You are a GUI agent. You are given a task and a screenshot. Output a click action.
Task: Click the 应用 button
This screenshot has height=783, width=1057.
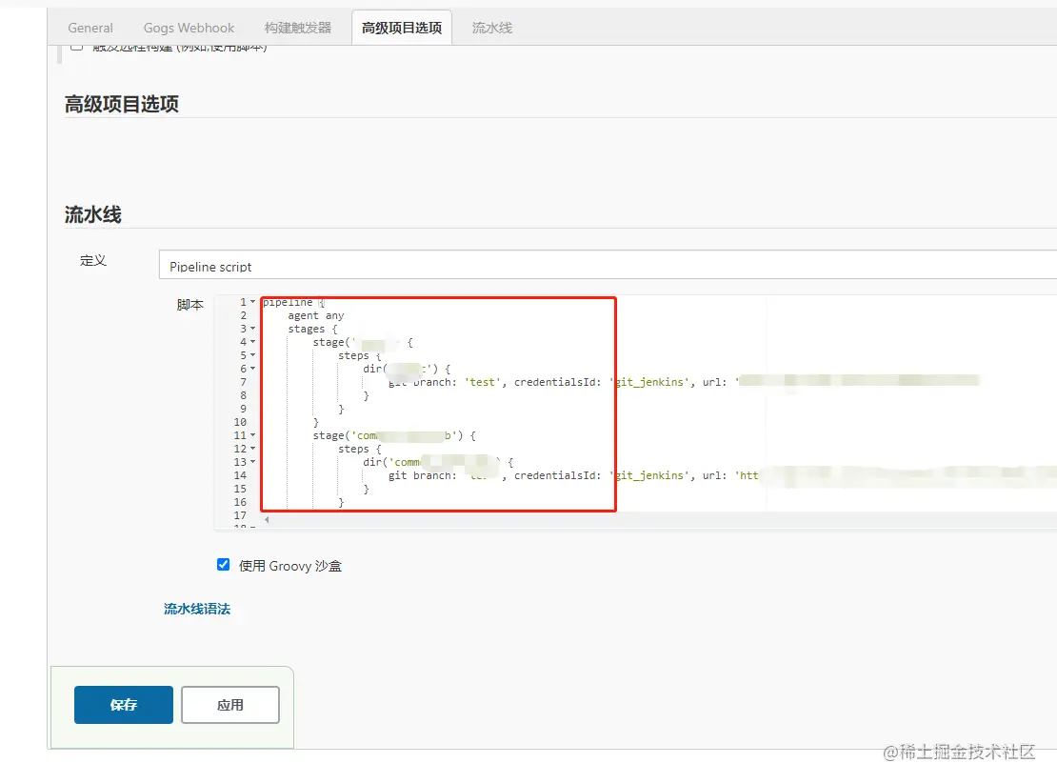[x=229, y=705]
